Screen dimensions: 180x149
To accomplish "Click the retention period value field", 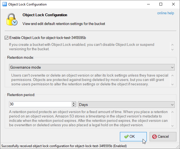I will point(40,104).
